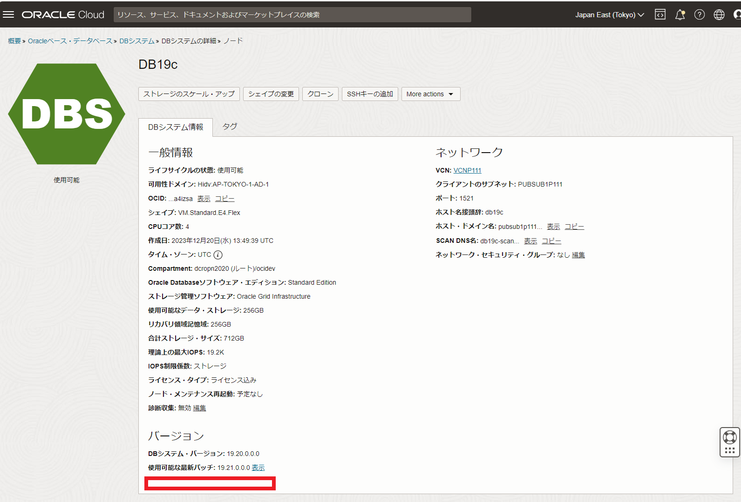Open DBシステム breadcrumb link

pos(136,41)
